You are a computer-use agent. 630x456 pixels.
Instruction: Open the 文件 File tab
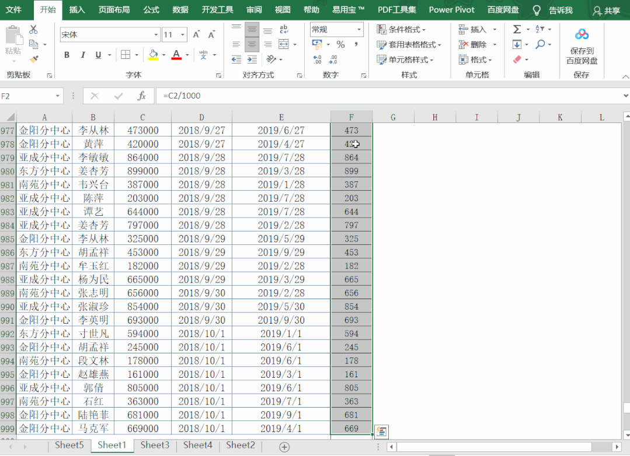[13, 10]
